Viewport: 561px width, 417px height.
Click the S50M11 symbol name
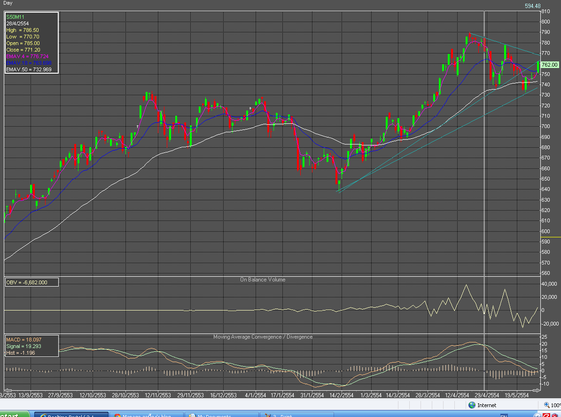point(15,17)
